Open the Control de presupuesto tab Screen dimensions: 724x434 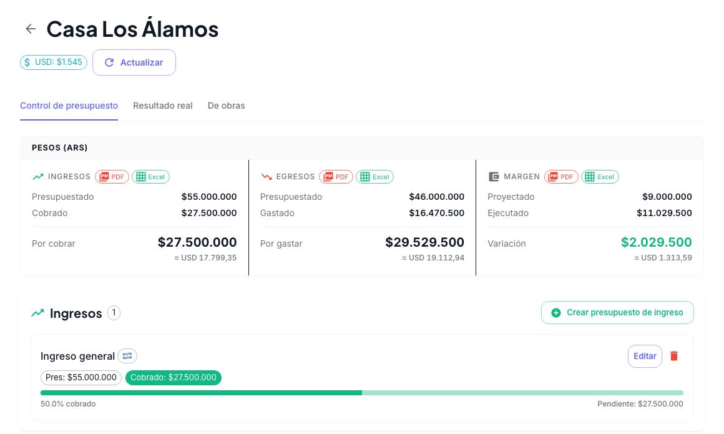pyautogui.click(x=69, y=106)
